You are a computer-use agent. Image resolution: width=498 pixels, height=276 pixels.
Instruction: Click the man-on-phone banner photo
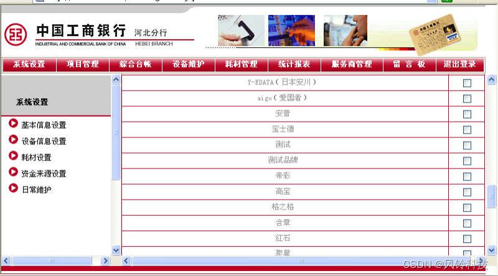pos(345,30)
